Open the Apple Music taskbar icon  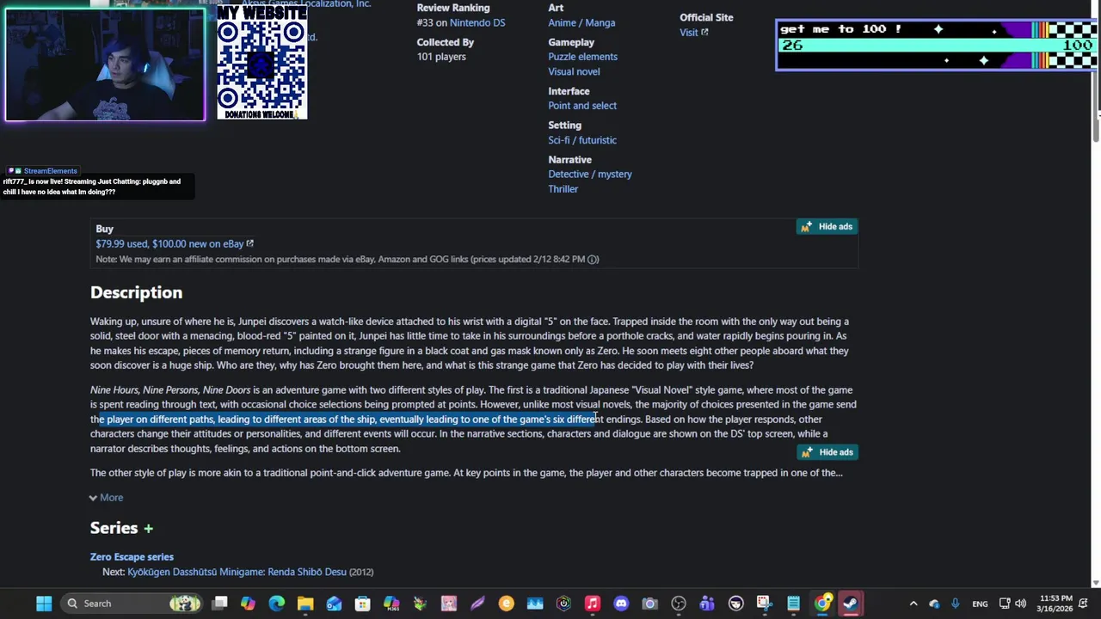tap(592, 604)
